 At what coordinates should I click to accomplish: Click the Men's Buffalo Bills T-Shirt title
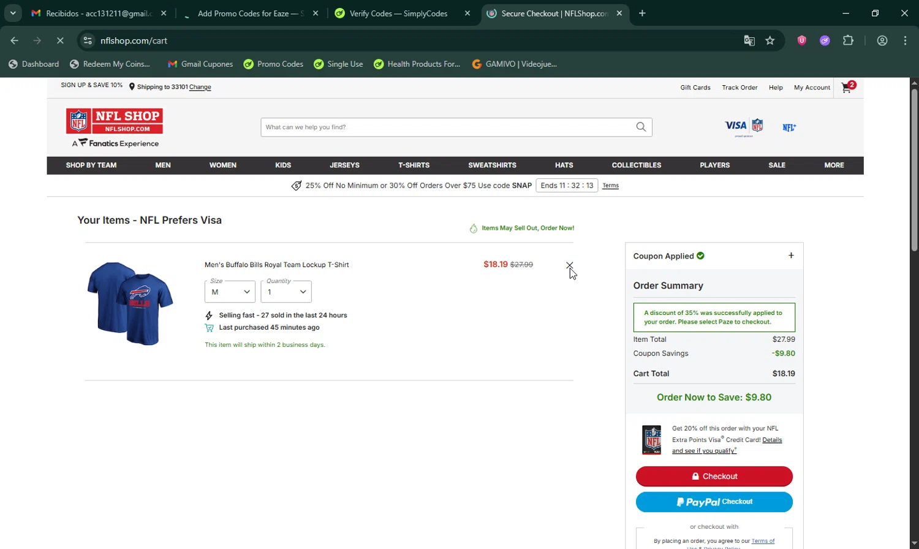pyautogui.click(x=277, y=265)
